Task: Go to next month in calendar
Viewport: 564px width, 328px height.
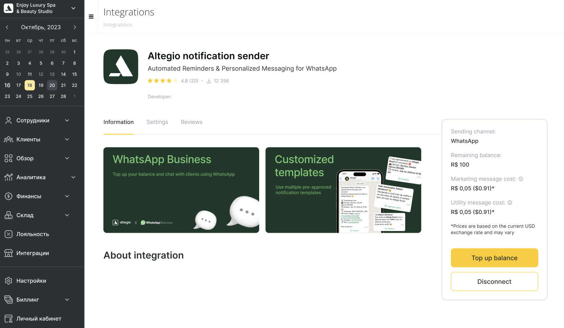Action: point(75,27)
